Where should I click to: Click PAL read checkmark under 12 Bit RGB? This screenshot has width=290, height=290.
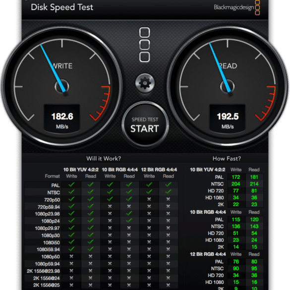(x=168, y=184)
